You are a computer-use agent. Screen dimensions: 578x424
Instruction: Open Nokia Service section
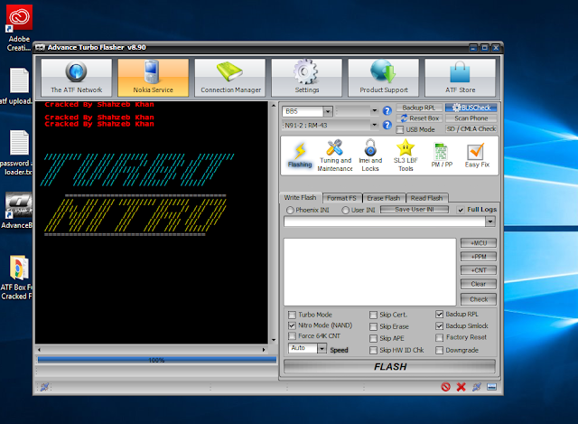(153, 78)
